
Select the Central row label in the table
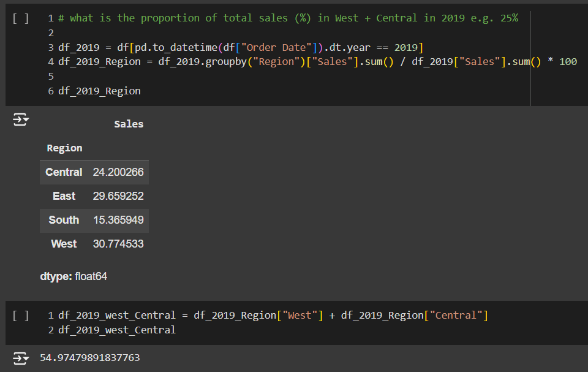click(x=64, y=172)
